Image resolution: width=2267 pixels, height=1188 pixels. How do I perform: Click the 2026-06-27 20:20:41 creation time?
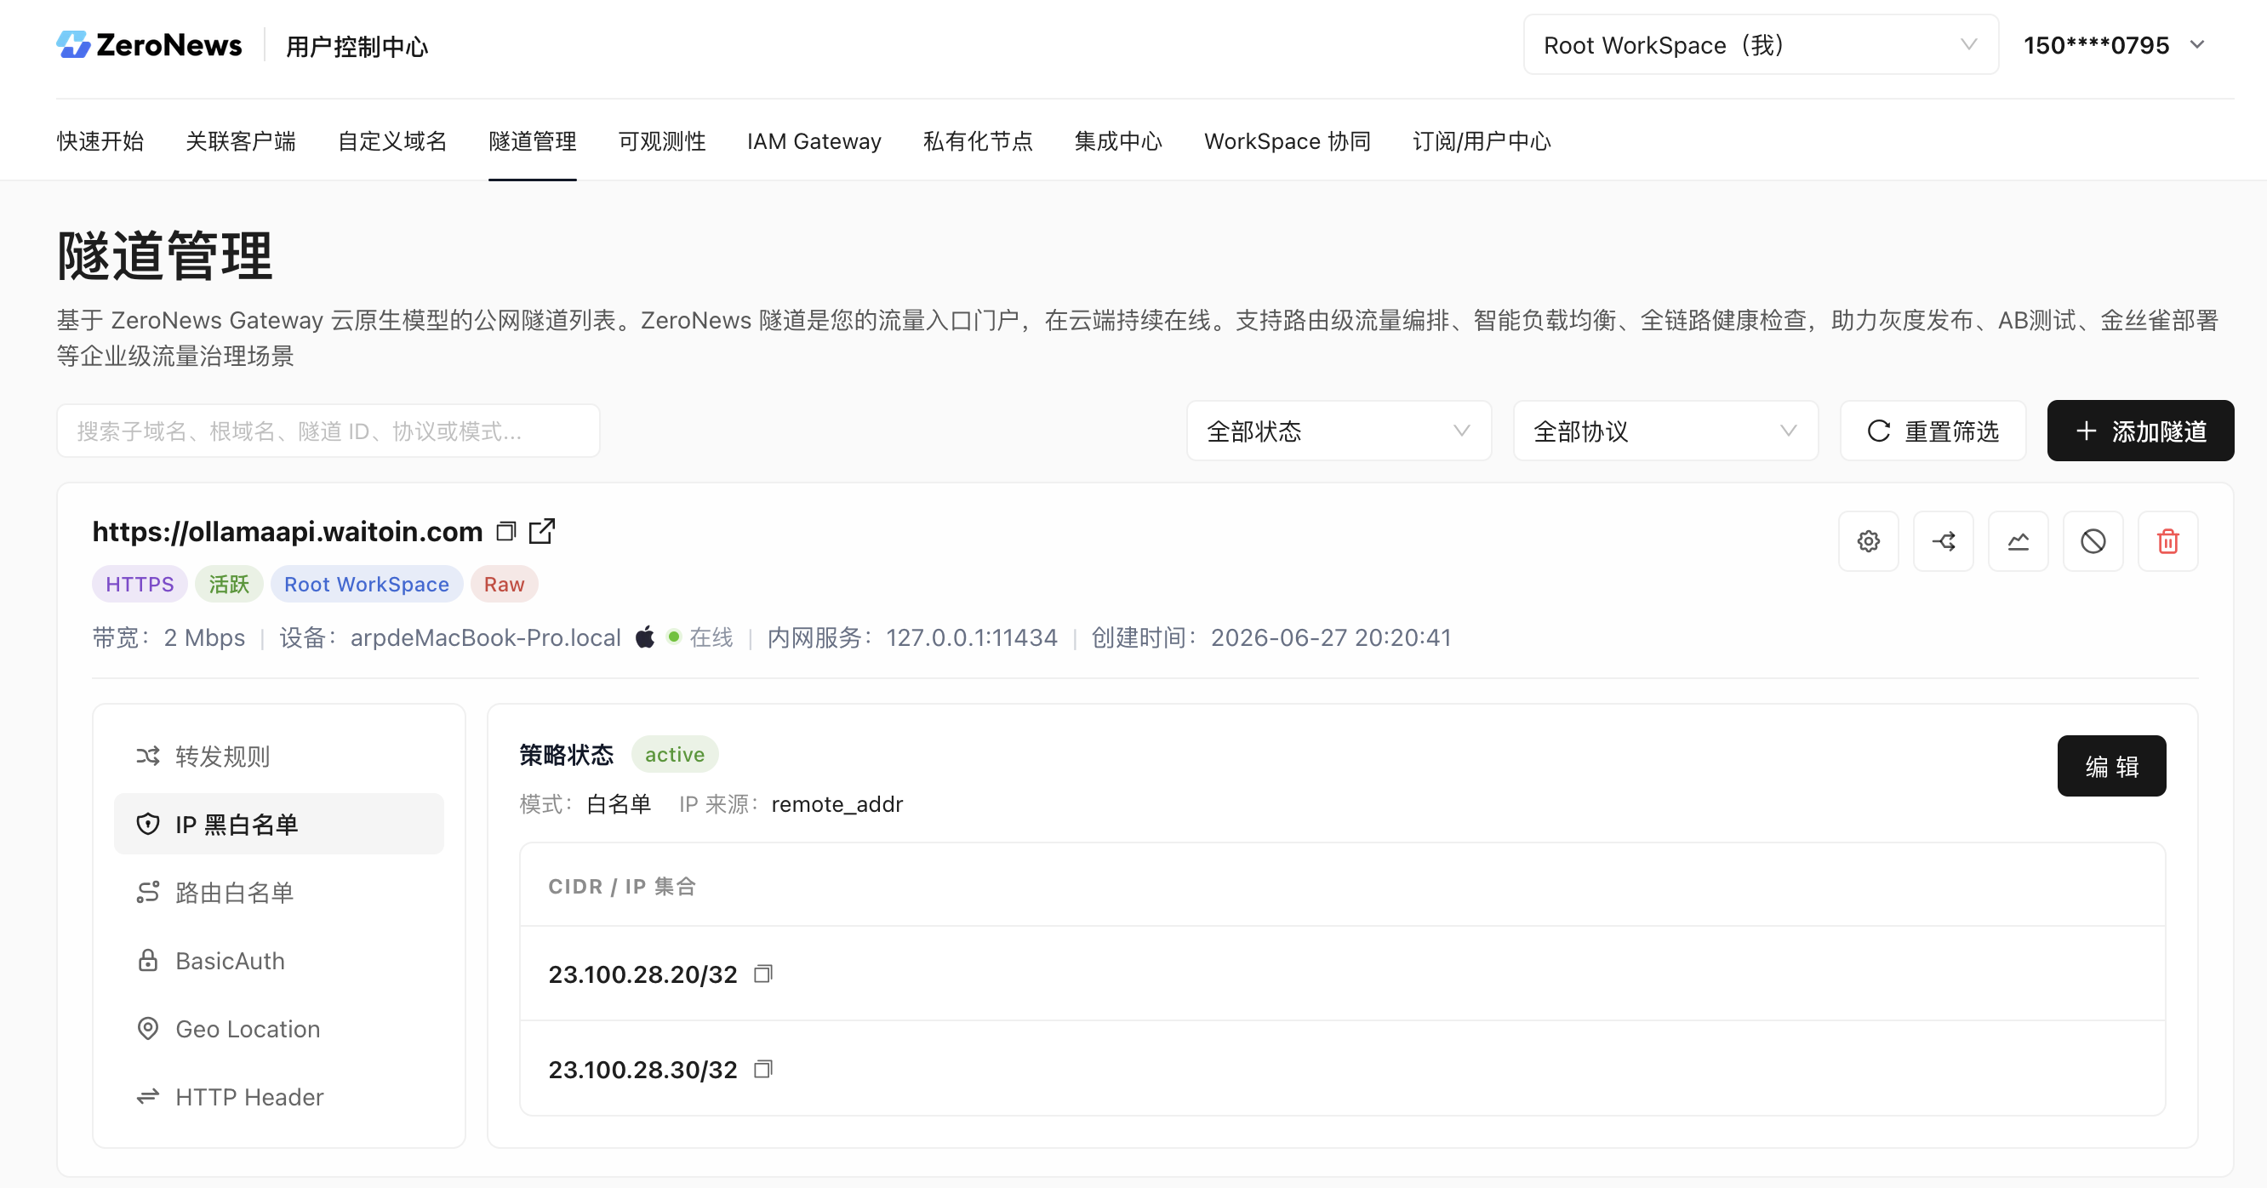(x=1331, y=637)
